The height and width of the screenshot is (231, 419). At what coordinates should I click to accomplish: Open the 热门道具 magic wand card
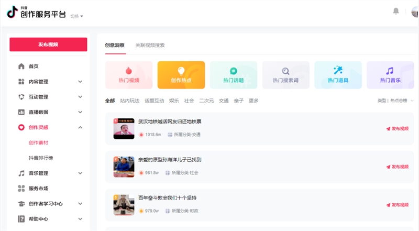tap(338, 75)
